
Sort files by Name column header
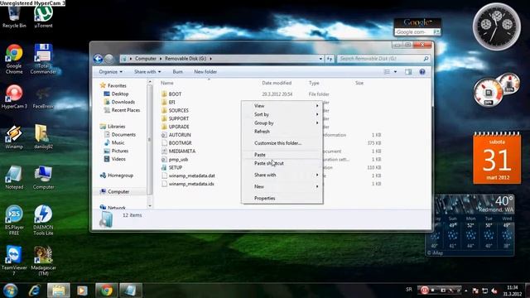click(x=167, y=83)
